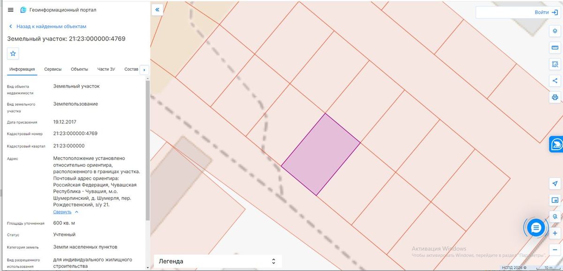Open the hamburger main menu
Viewport: 563px width, 271px height.
11,10
